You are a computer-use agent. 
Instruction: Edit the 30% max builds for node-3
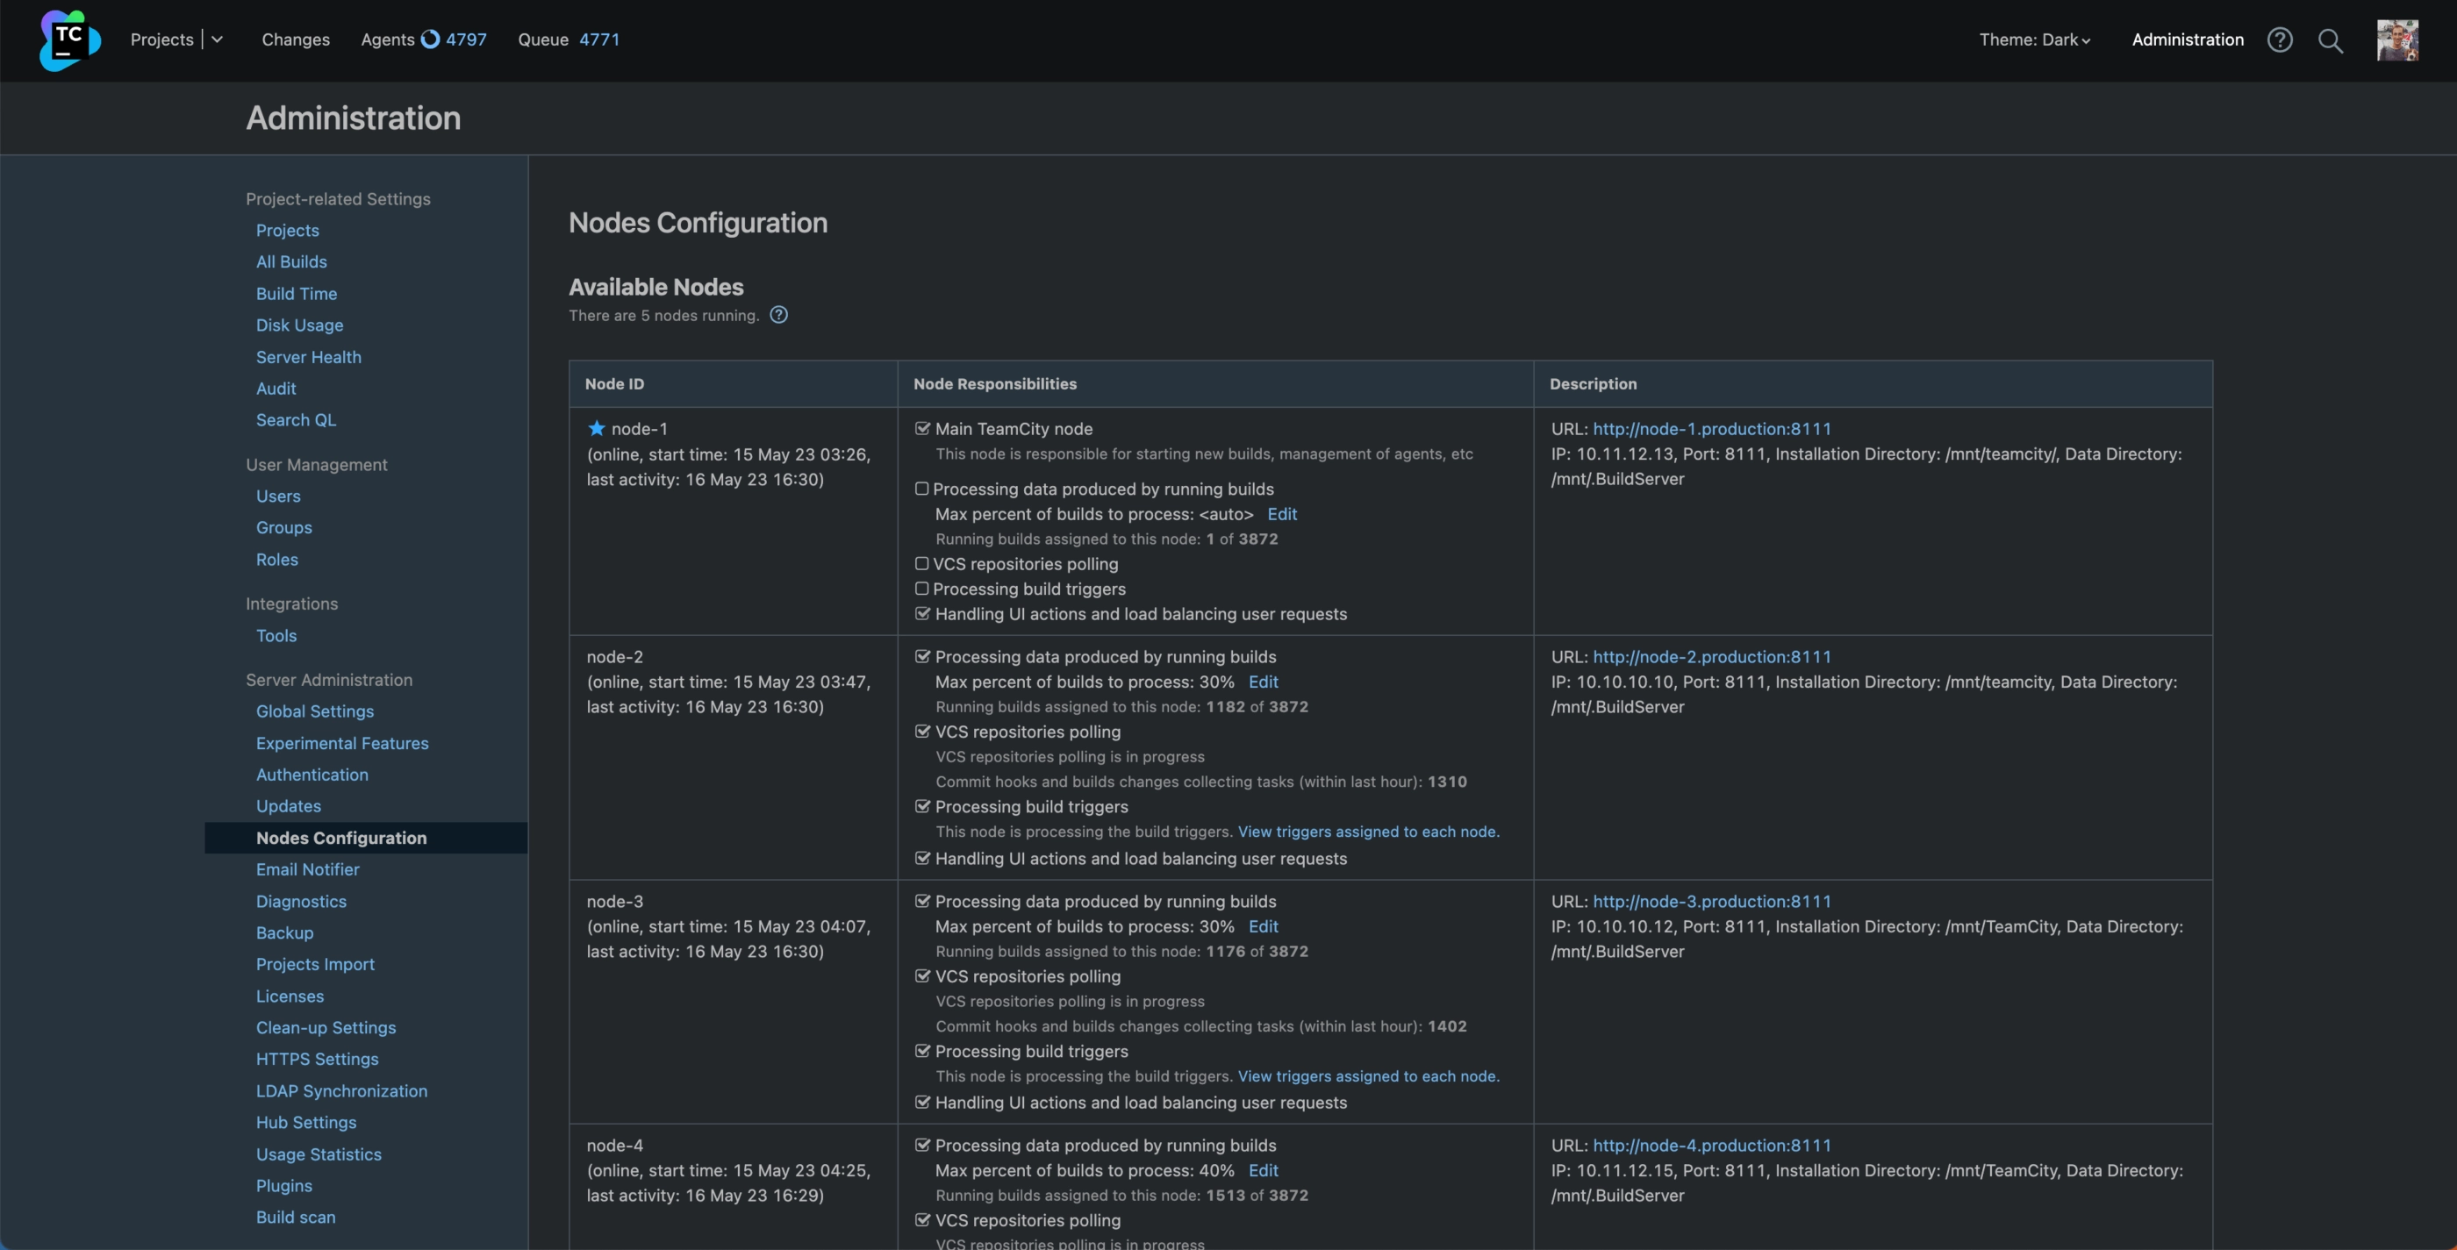tap(1263, 925)
